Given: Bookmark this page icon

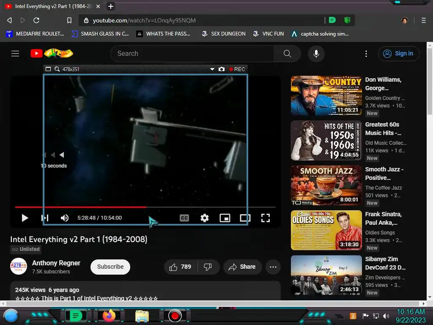Looking at the screenshot, I should point(69,20).
